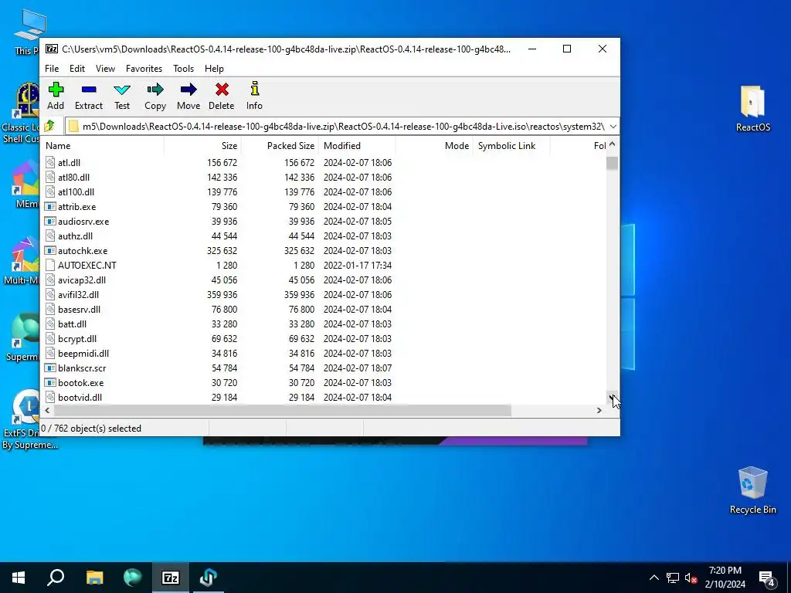Open taskbar Search
This screenshot has height=593, width=791.
(x=56, y=578)
